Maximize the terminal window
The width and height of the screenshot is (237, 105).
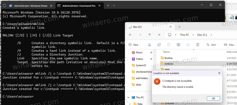(211, 5)
